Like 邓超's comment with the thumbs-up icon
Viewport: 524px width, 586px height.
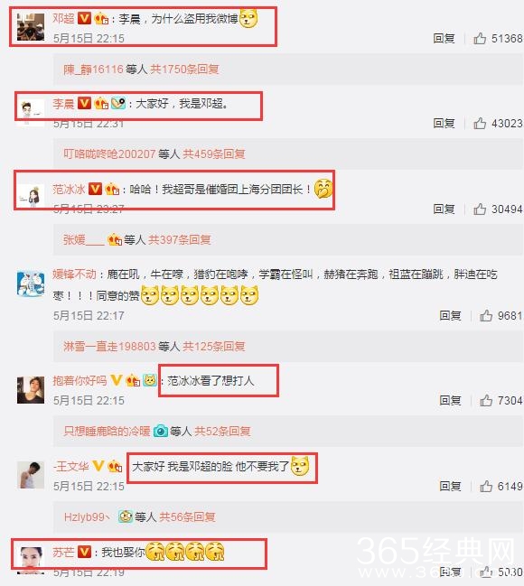(480, 38)
